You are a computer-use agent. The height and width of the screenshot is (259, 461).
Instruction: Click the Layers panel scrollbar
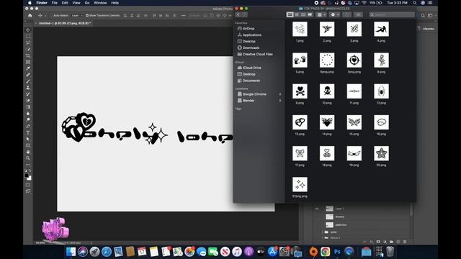coord(411,210)
